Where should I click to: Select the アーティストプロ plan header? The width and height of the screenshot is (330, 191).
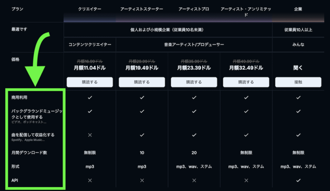pyautogui.click(x=194, y=9)
